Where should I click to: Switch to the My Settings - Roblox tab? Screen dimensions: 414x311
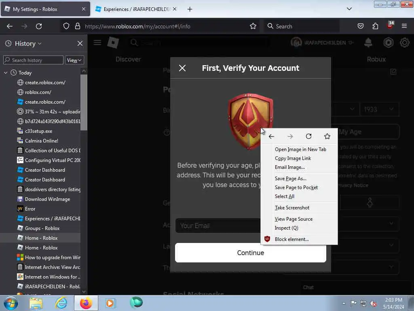tap(45, 9)
